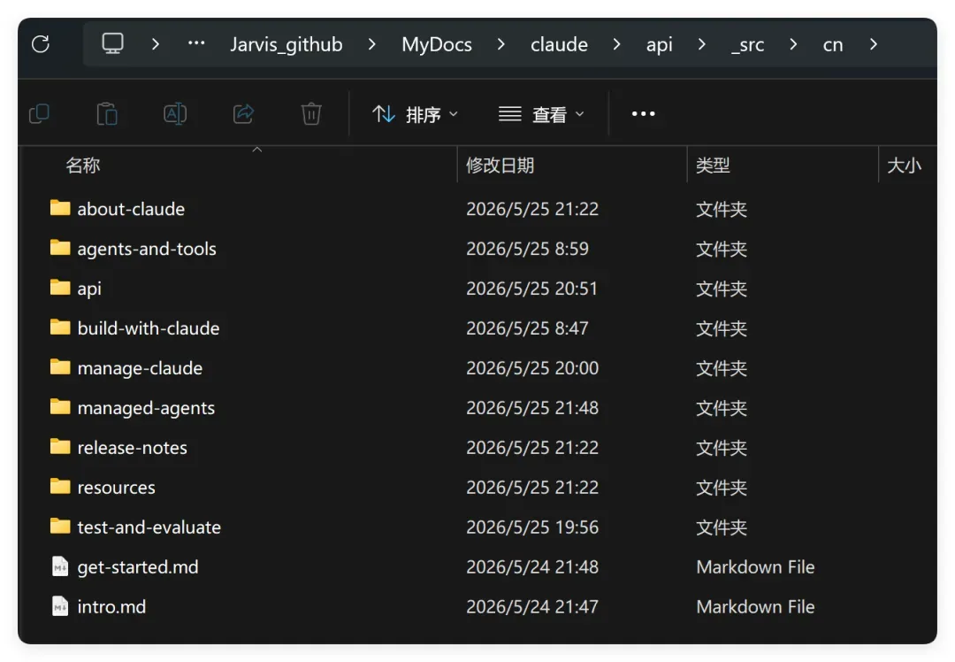Navigate to _src in breadcrumb
Viewport: 955px width, 662px height.
click(x=748, y=44)
